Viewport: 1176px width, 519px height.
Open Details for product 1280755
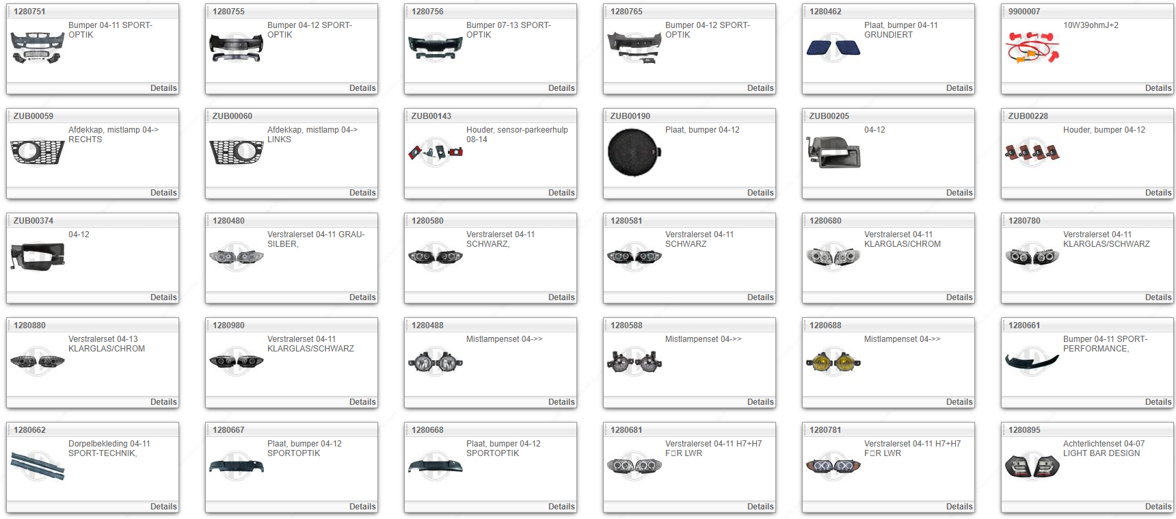pyautogui.click(x=362, y=88)
